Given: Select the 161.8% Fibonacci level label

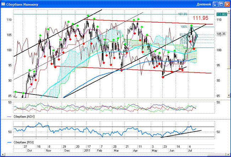Looking at the screenshot, I should point(183,14).
